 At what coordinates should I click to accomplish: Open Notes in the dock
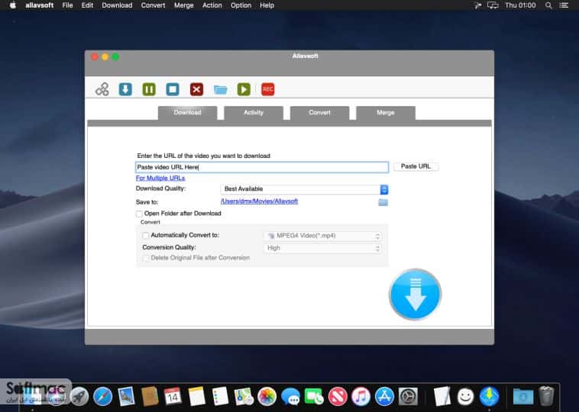pos(197,397)
